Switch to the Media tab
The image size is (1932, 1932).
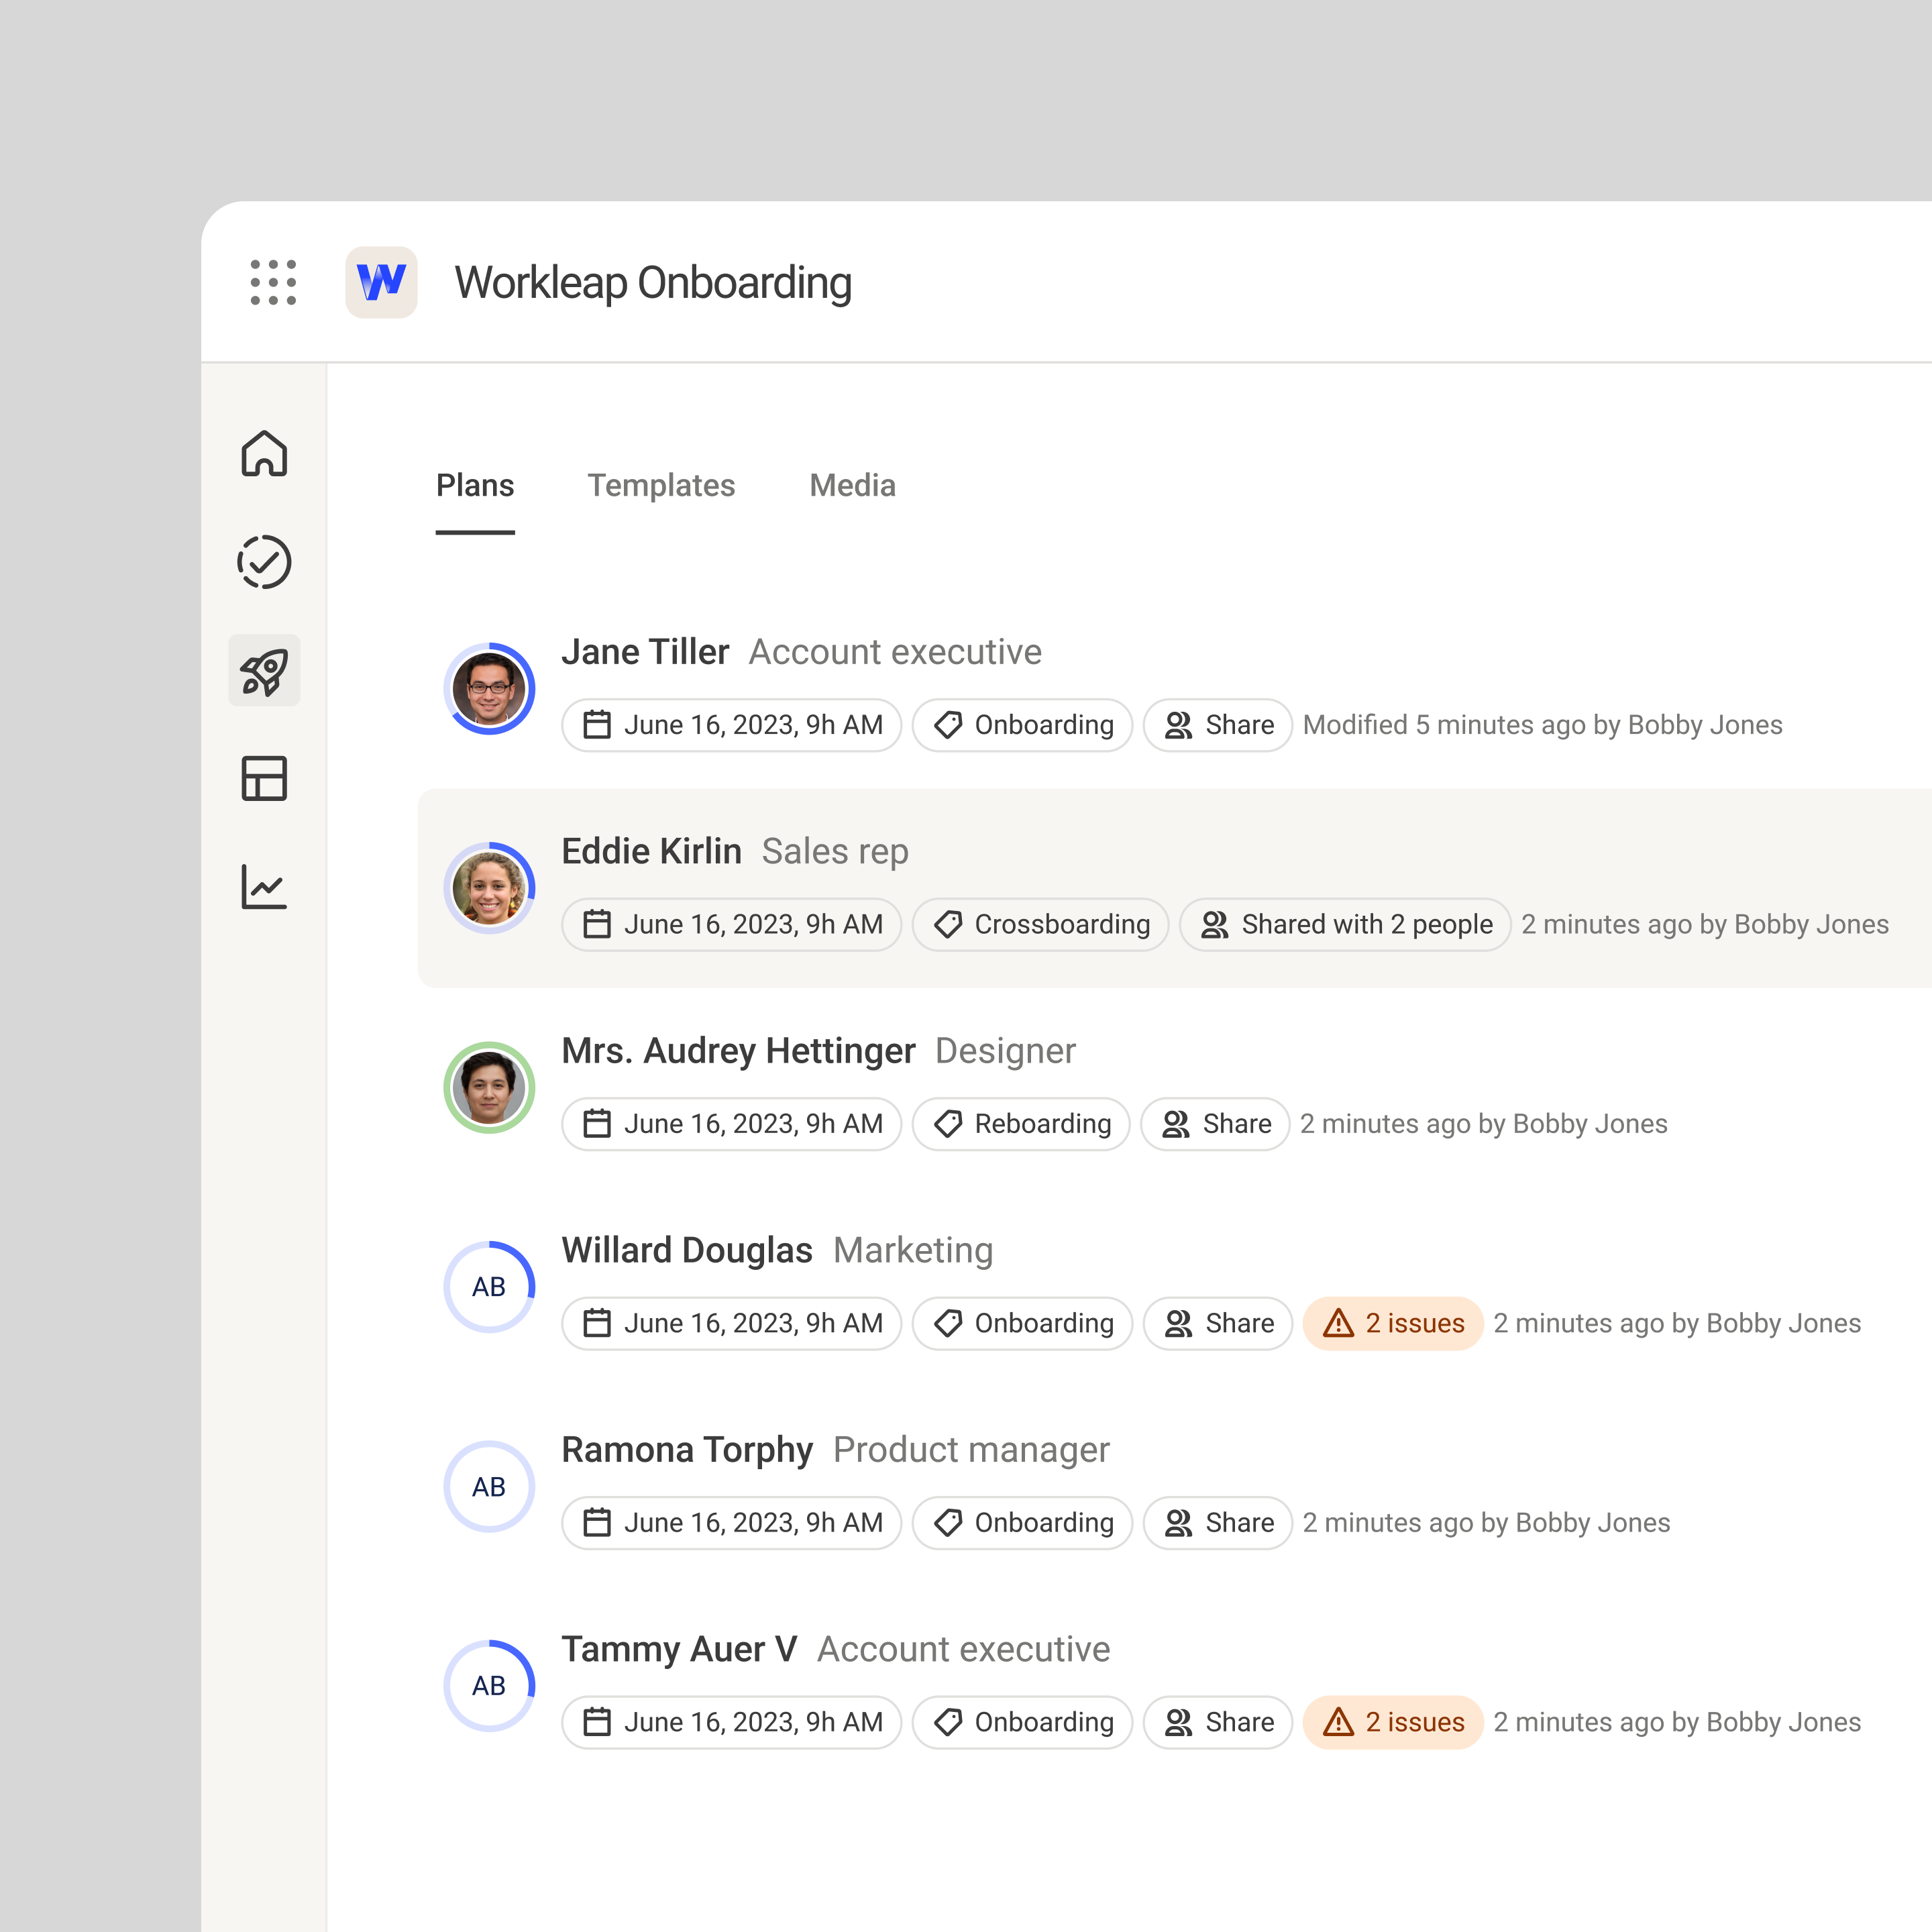point(852,486)
